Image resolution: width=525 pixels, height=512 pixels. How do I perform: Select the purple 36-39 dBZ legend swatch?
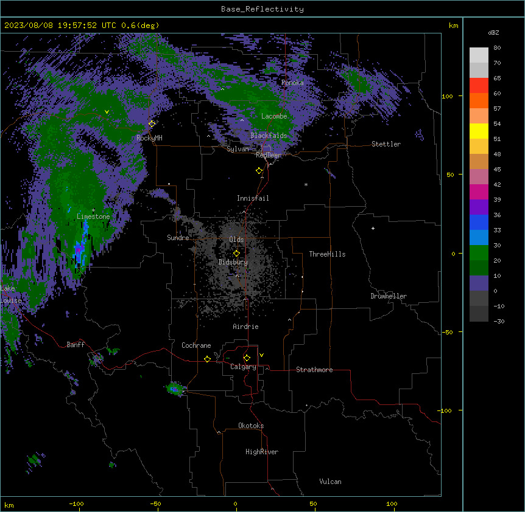click(479, 207)
